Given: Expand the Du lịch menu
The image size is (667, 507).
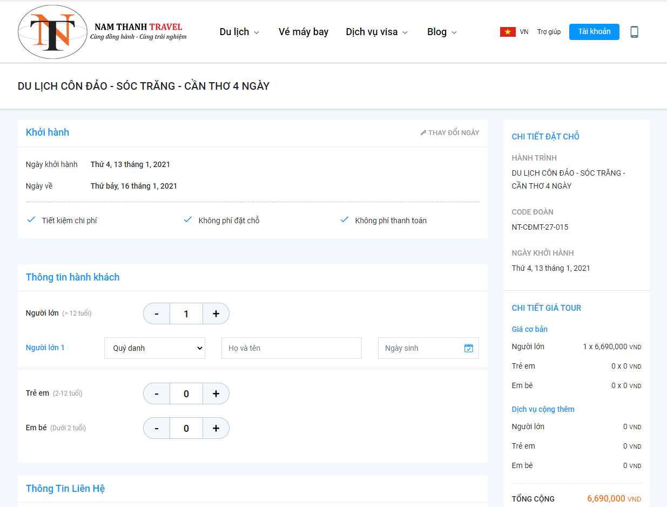Looking at the screenshot, I should 239,32.
